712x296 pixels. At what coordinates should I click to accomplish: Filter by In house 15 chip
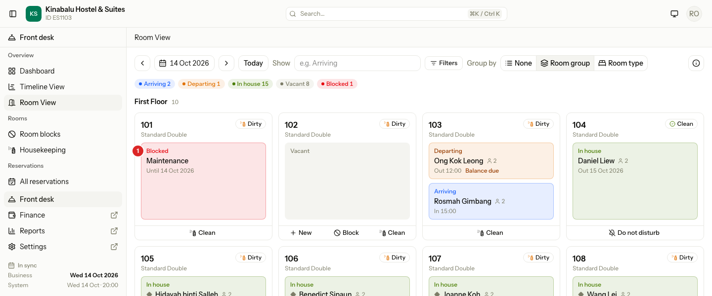click(250, 84)
